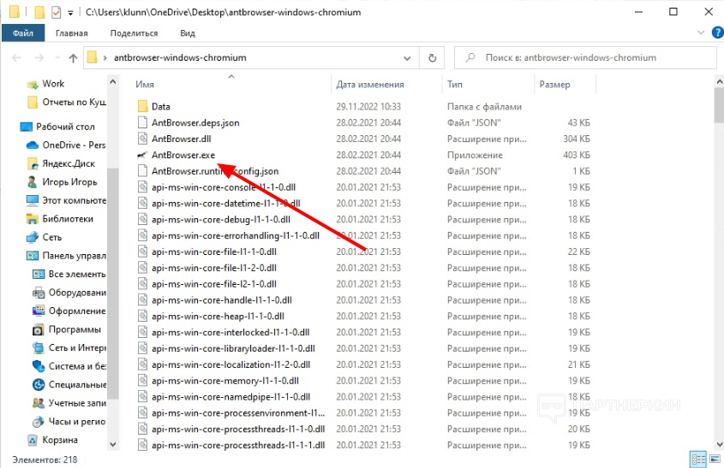Open OneDrive in the navigation pane

[x=73, y=145]
